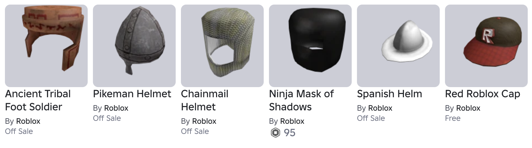This screenshot has width=532, height=148.
Task: Open the Pikeman Helmet title link
Action: (x=132, y=94)
